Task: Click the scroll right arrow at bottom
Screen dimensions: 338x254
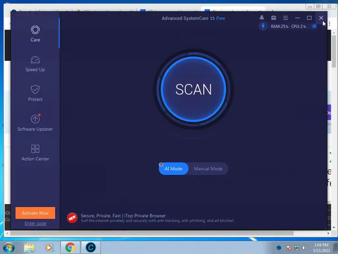Action: (x=328, y=233)
